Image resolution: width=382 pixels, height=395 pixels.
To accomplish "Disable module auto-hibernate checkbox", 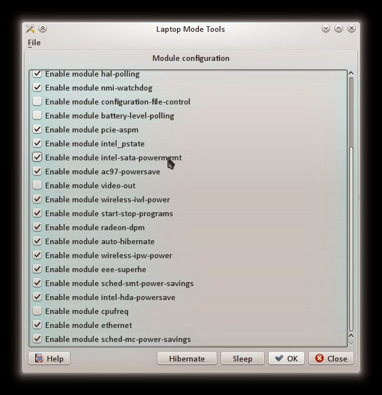I will click(37, 241).
